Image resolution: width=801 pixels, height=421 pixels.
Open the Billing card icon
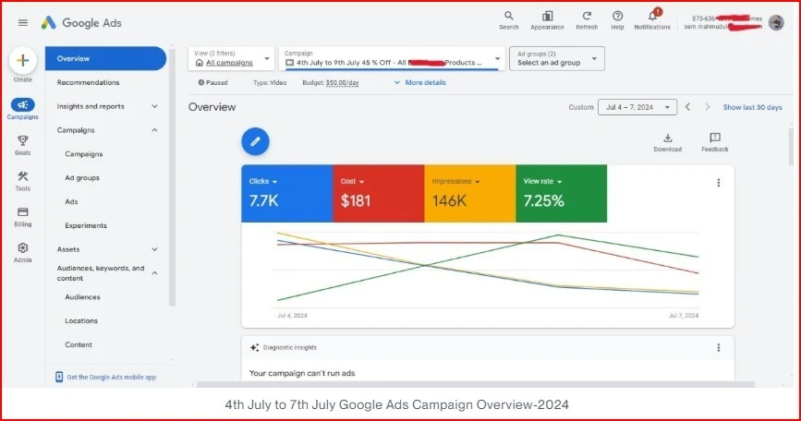[x=22, y=211]
